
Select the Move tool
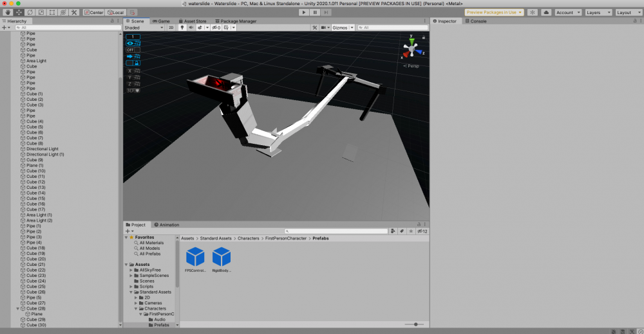click(19, 12)
